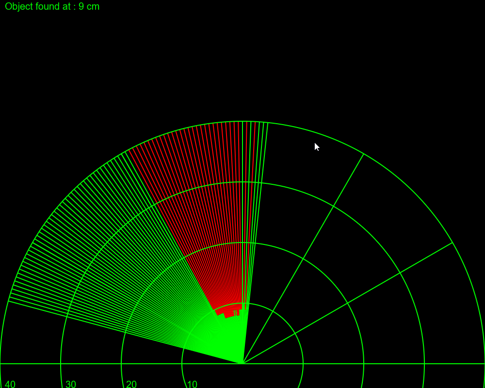This screenshot has width=485, height=388.
Task: Select the '10' range ring label
Action: point(192,384)
